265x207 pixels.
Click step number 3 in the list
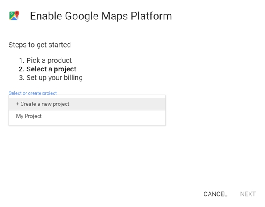point(22,78)
